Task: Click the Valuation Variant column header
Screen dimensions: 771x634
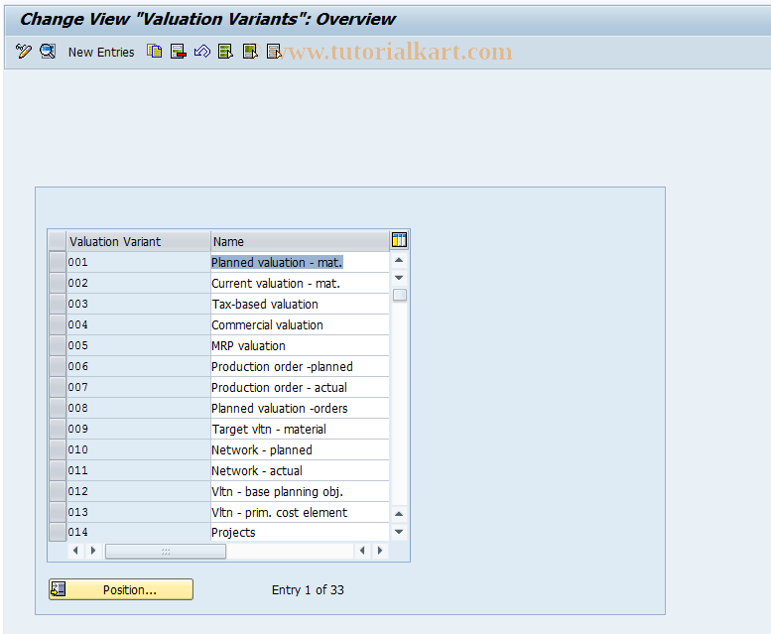Action: [139, 241]
